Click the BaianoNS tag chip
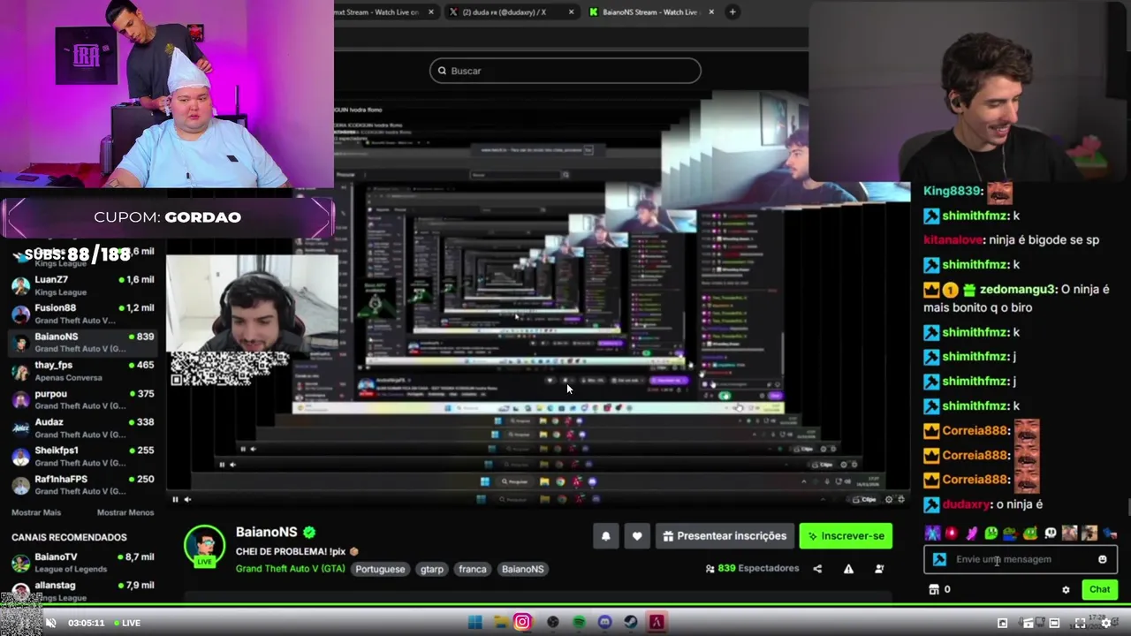This screenshot has width=1131, height=636. point(523,569)
